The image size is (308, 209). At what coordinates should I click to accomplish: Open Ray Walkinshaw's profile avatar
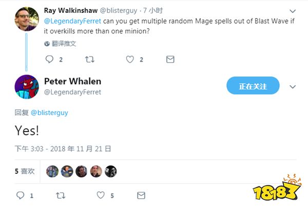tap(27, 19)
